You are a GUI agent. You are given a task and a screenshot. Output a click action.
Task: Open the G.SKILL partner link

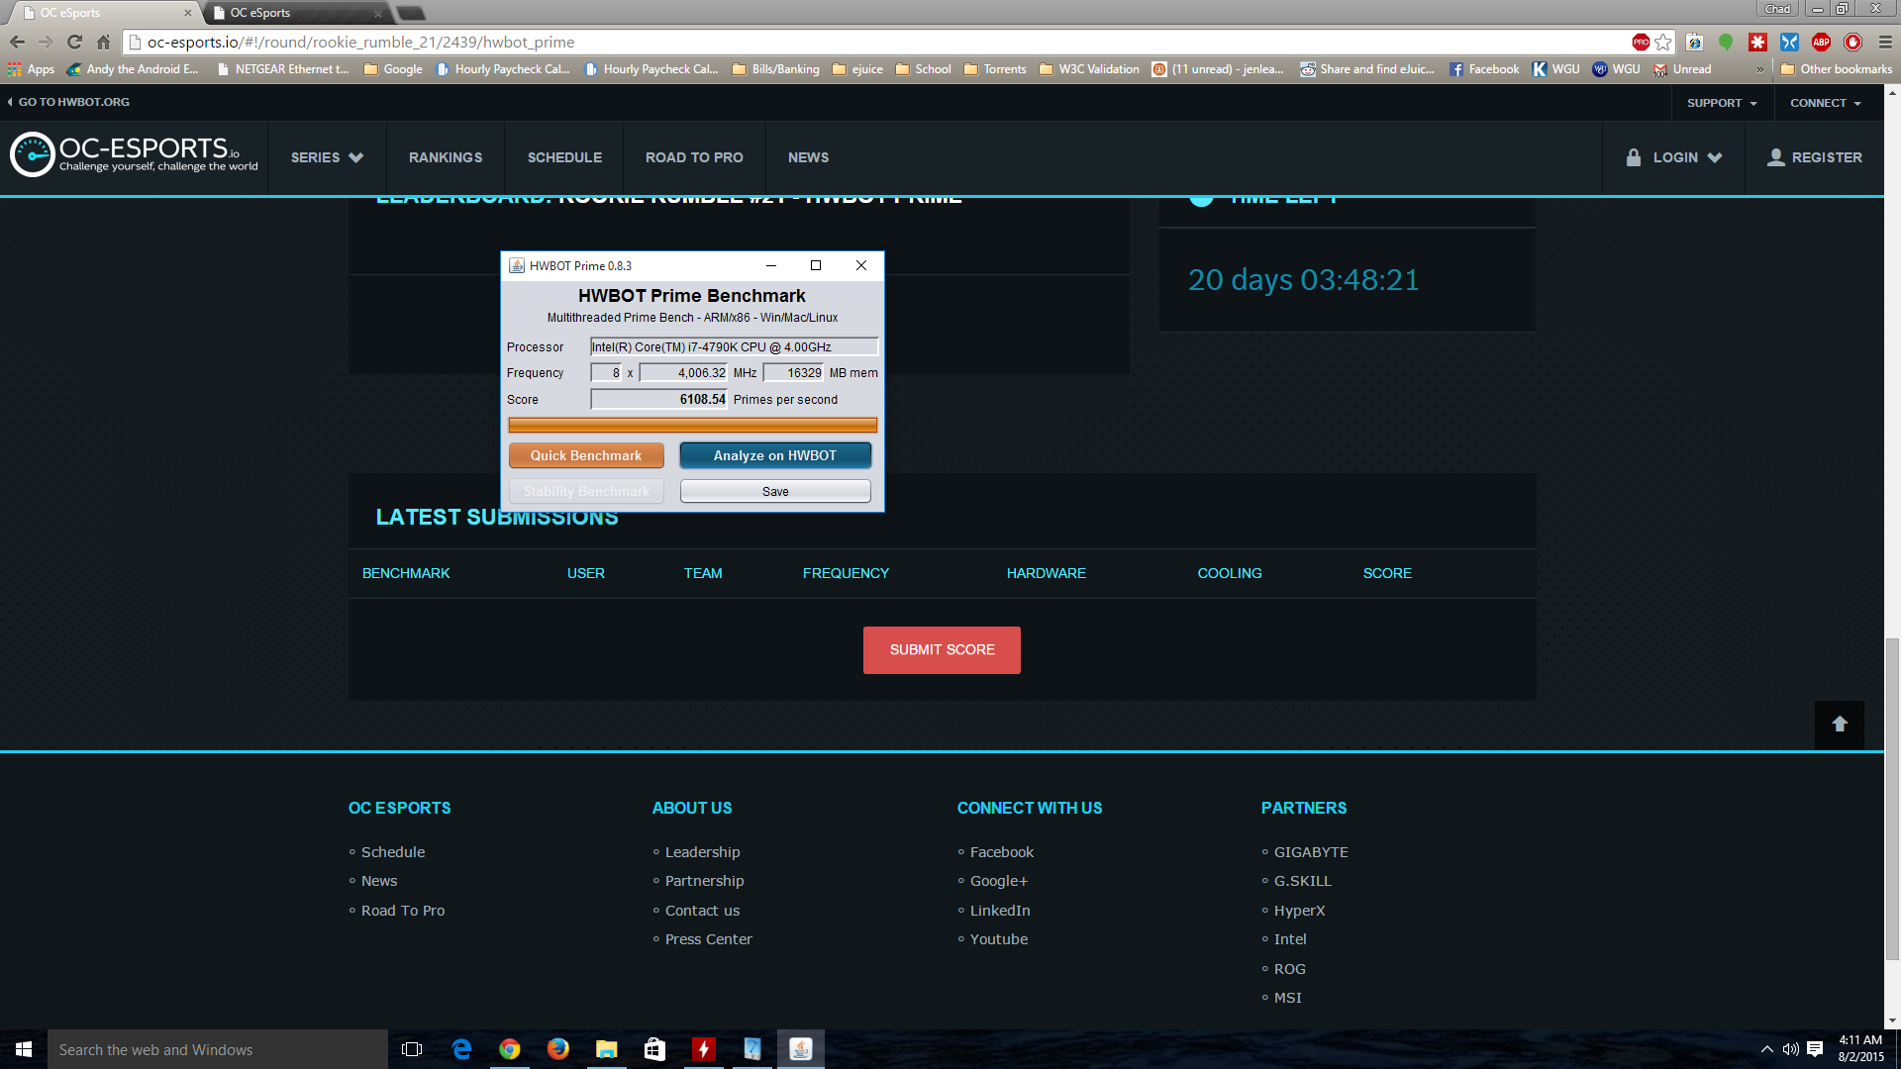tap(1302, 881)
